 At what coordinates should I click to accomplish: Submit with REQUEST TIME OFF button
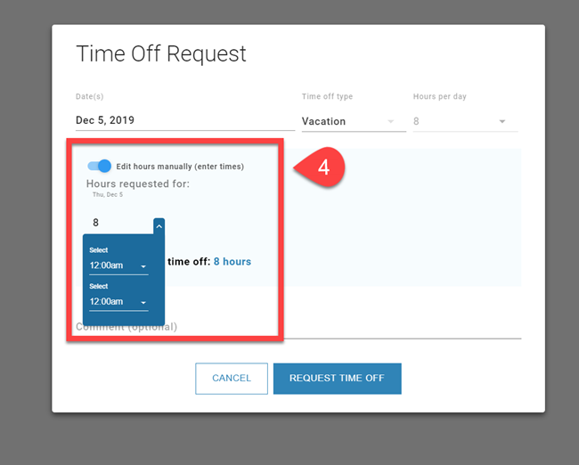[337, 378]
